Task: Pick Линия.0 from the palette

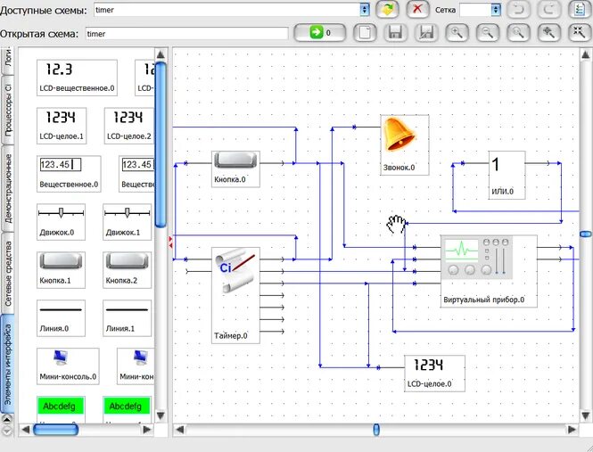Action: (x=61, y=318)
